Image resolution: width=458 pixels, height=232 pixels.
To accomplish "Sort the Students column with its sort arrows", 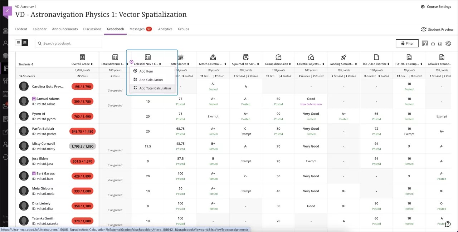I will 33,64.
